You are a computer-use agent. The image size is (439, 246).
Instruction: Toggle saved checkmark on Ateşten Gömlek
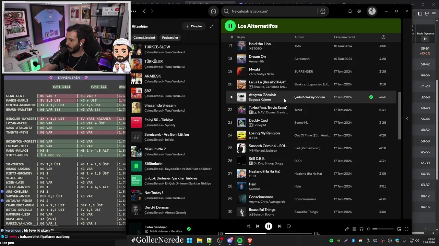click(x=371, y=97)
